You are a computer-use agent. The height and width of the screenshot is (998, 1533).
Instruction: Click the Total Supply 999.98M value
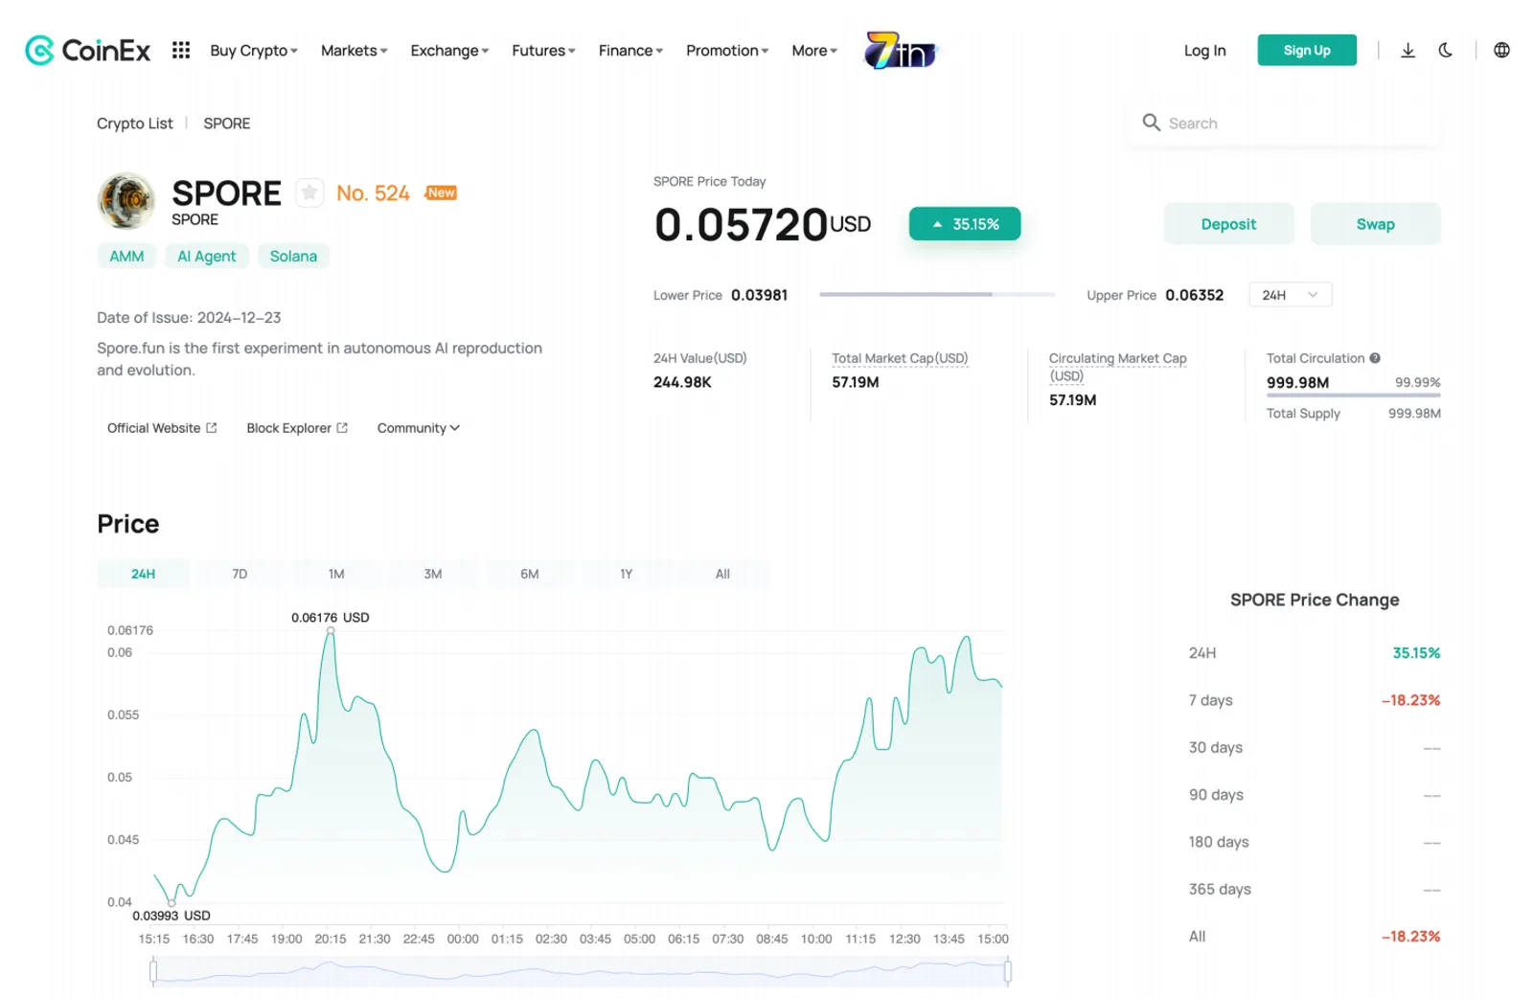click(1414, 414)
